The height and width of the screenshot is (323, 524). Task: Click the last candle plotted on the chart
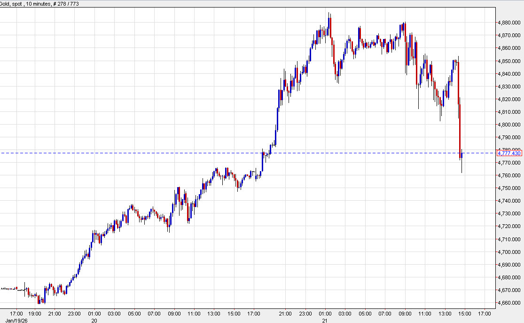462,155
